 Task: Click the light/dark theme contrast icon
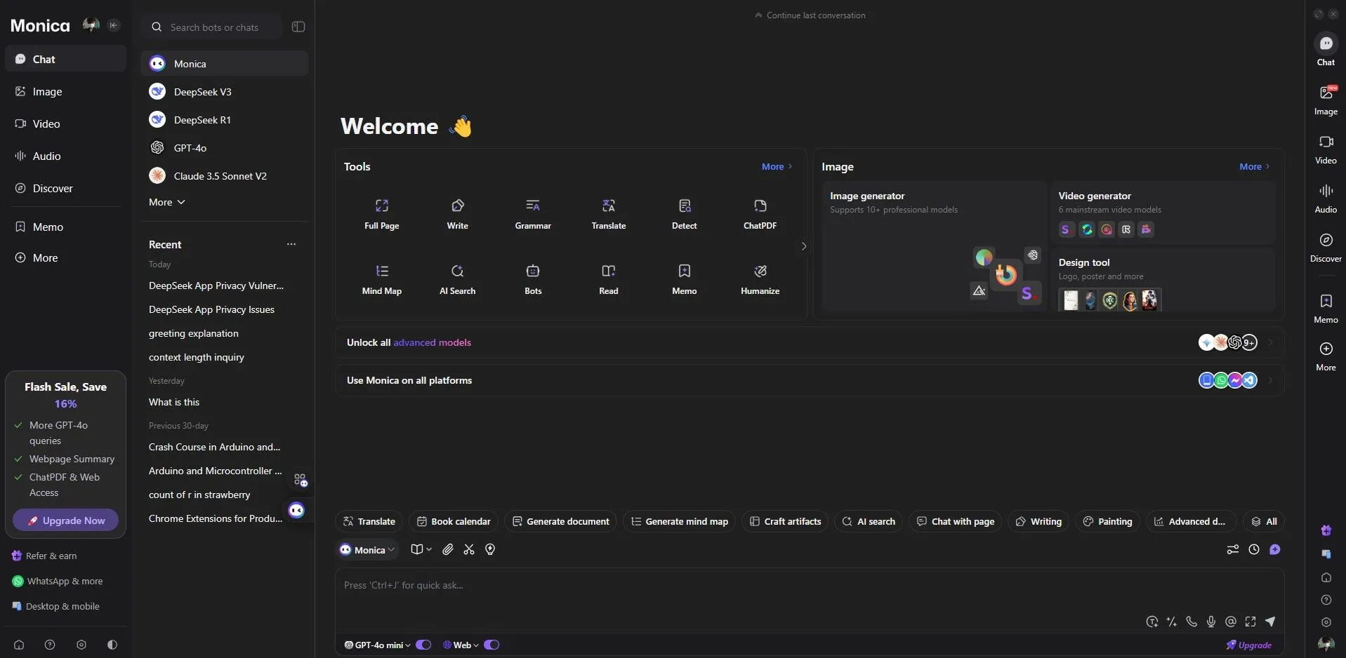[112, 645]
